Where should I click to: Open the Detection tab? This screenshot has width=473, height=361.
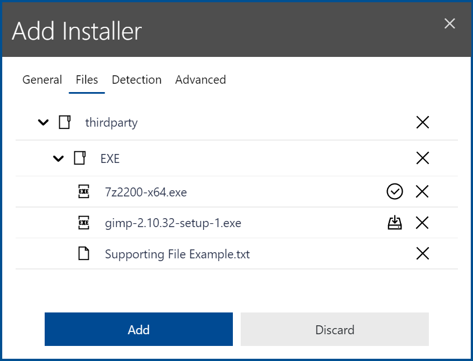pos(137,80)
